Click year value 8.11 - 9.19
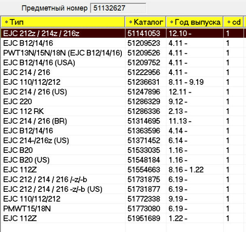The width and height of the screenshot is (246, 232). (186, 82)
